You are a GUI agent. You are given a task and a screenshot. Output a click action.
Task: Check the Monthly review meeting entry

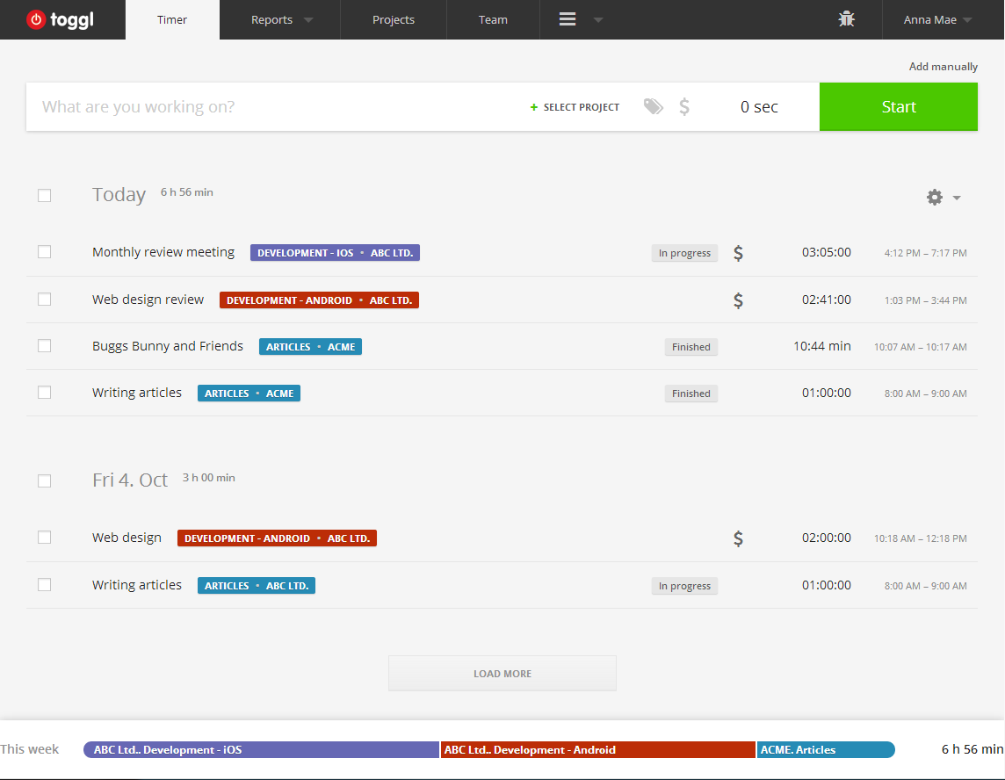click(x=44, y=252)
